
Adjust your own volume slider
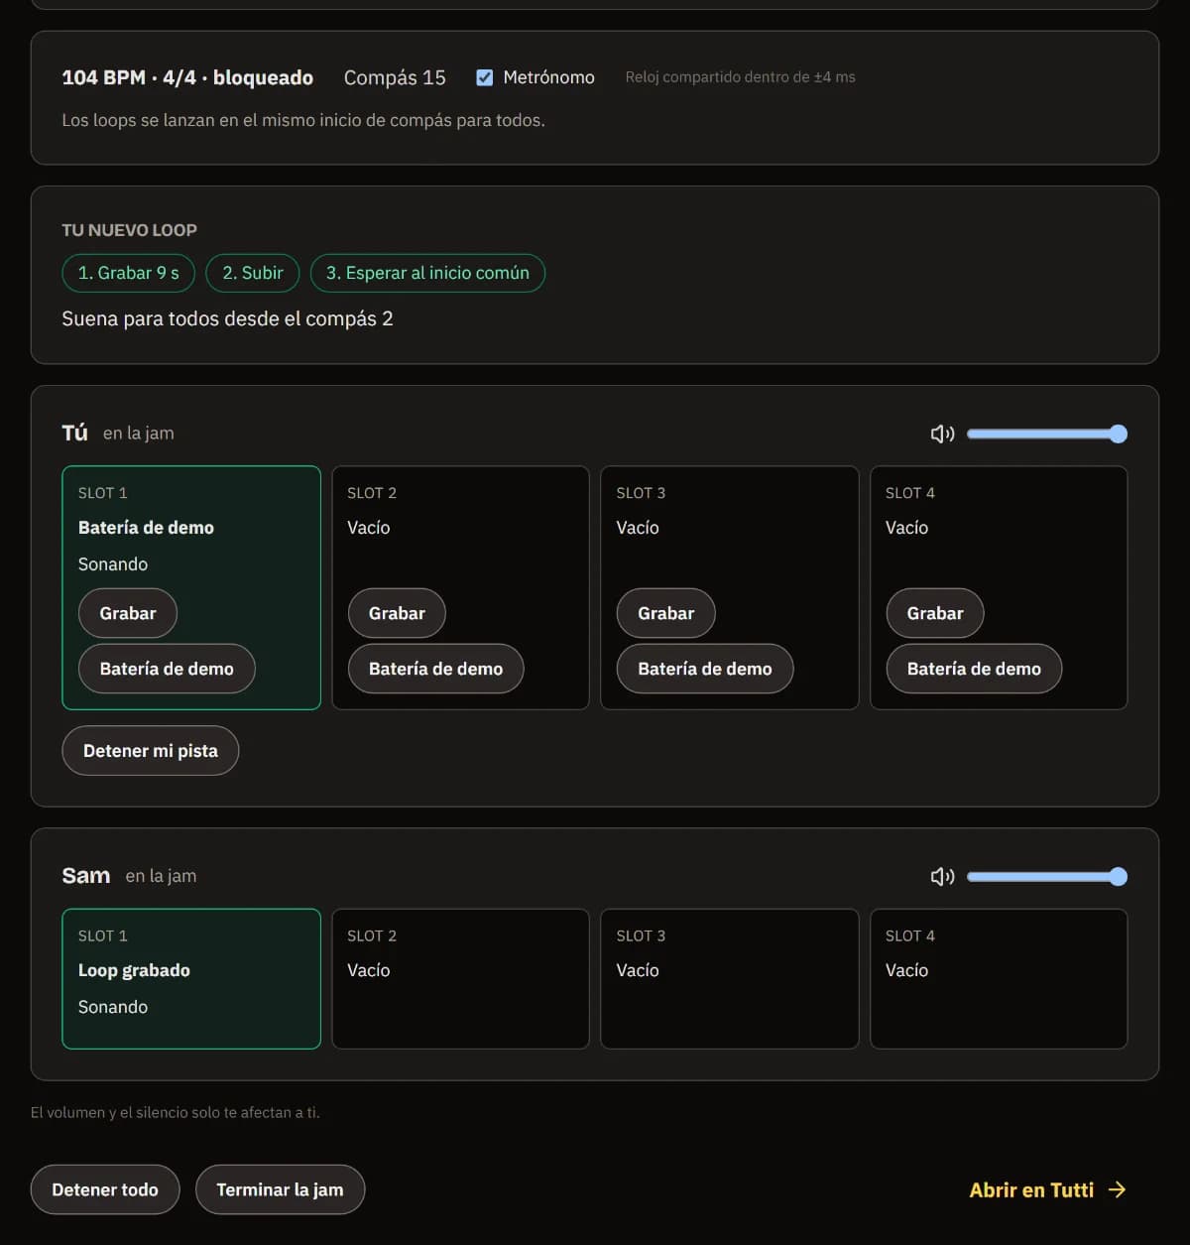[1047, 434]
